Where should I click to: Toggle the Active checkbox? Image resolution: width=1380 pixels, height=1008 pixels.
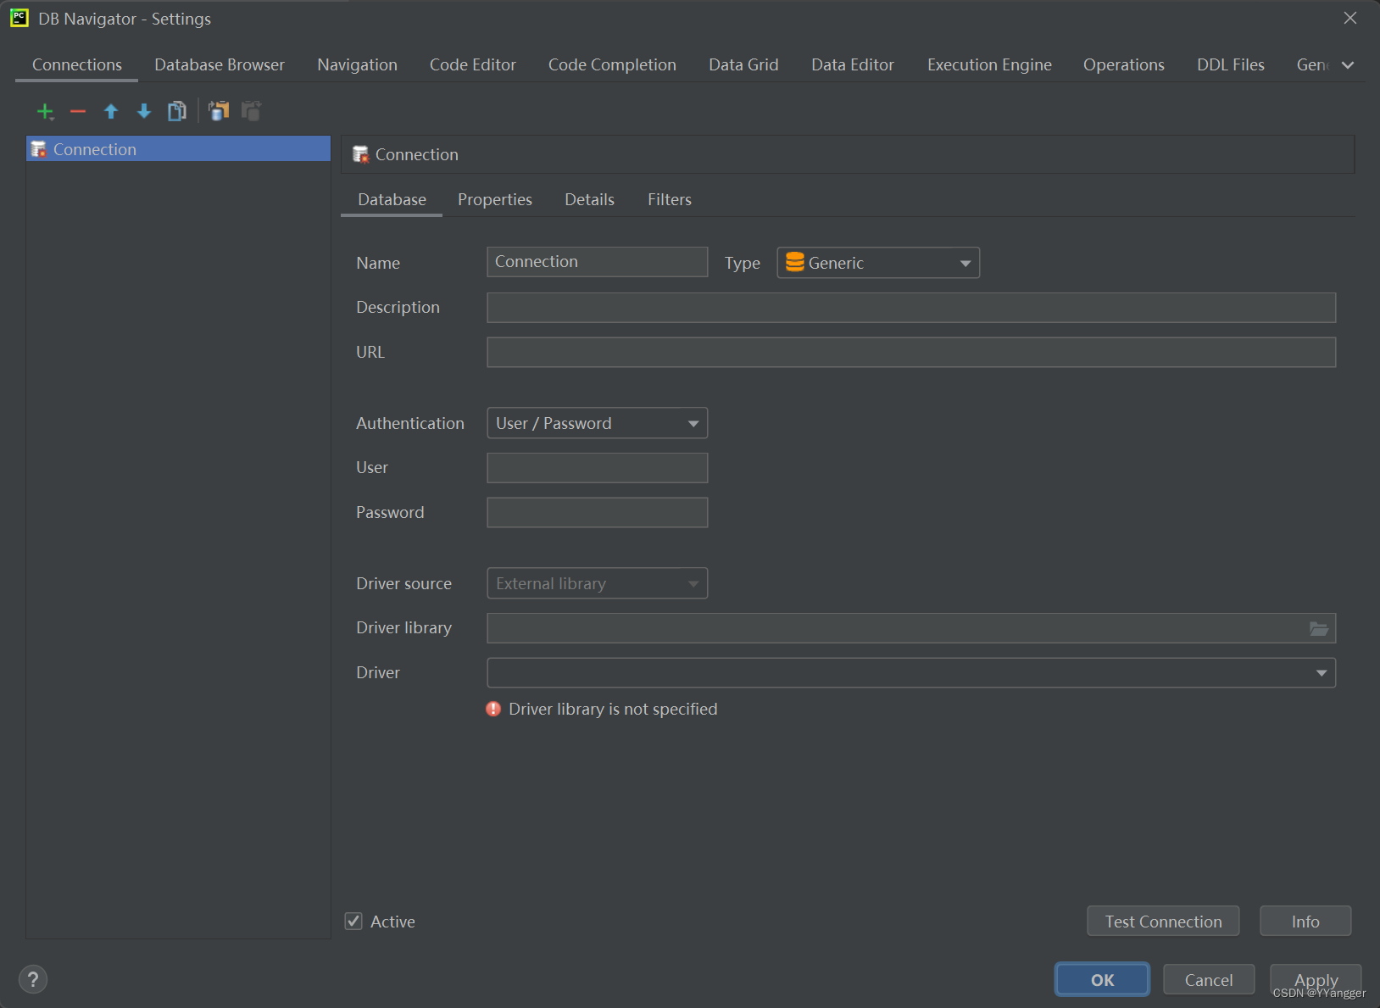[353, 921]
